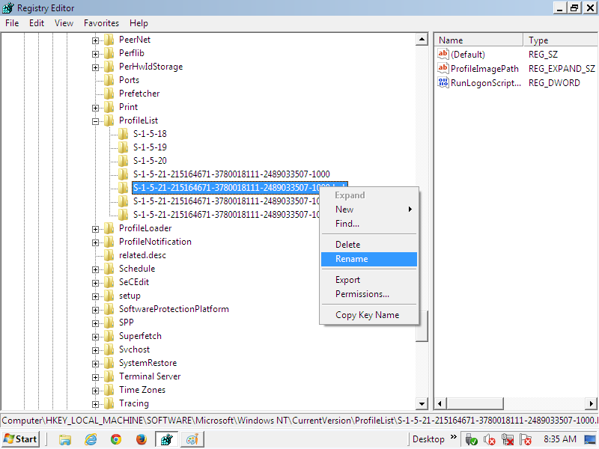Image resolution: width=599 pixels, height=449 pixels.
Task: Open Firefox from the taskbar
Action: coord(140,439)
